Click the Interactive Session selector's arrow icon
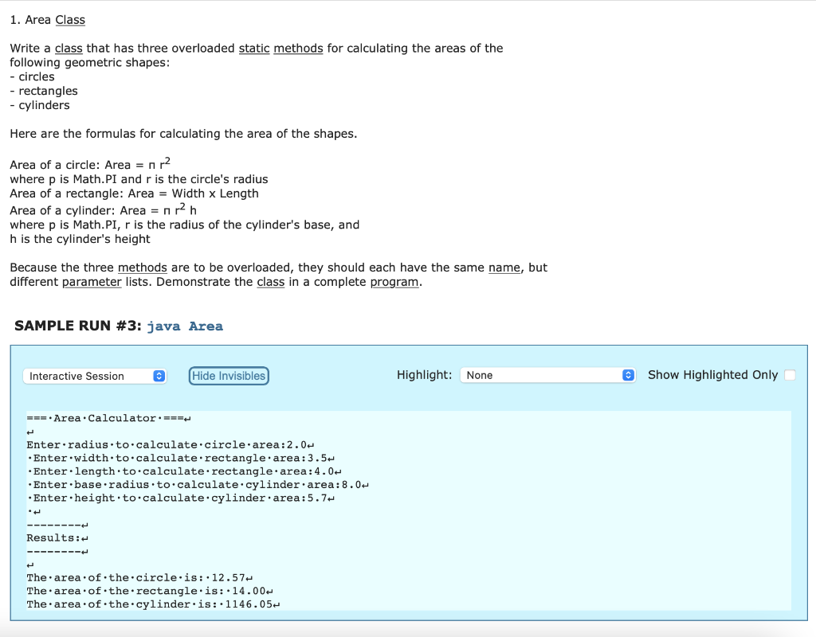 159,375
